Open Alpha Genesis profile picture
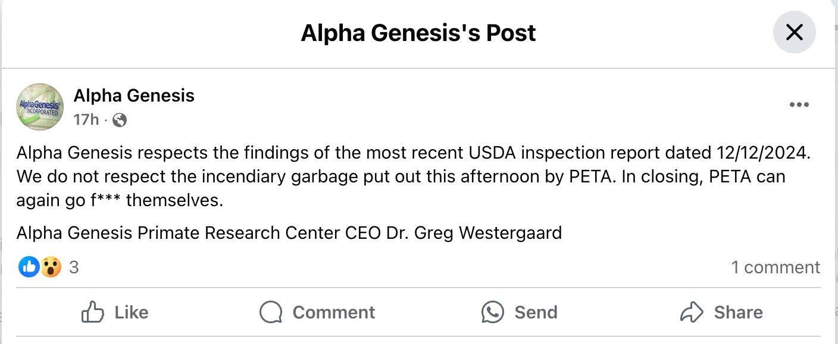This screenshot has height=344, width=838. 39,107
